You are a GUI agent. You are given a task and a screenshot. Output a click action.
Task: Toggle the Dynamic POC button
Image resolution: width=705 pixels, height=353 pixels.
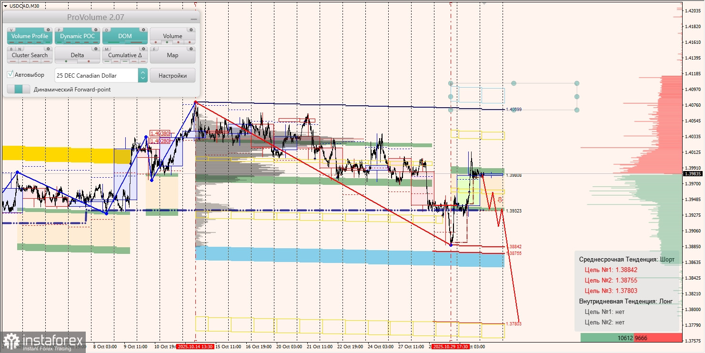[x=77, y=36]
